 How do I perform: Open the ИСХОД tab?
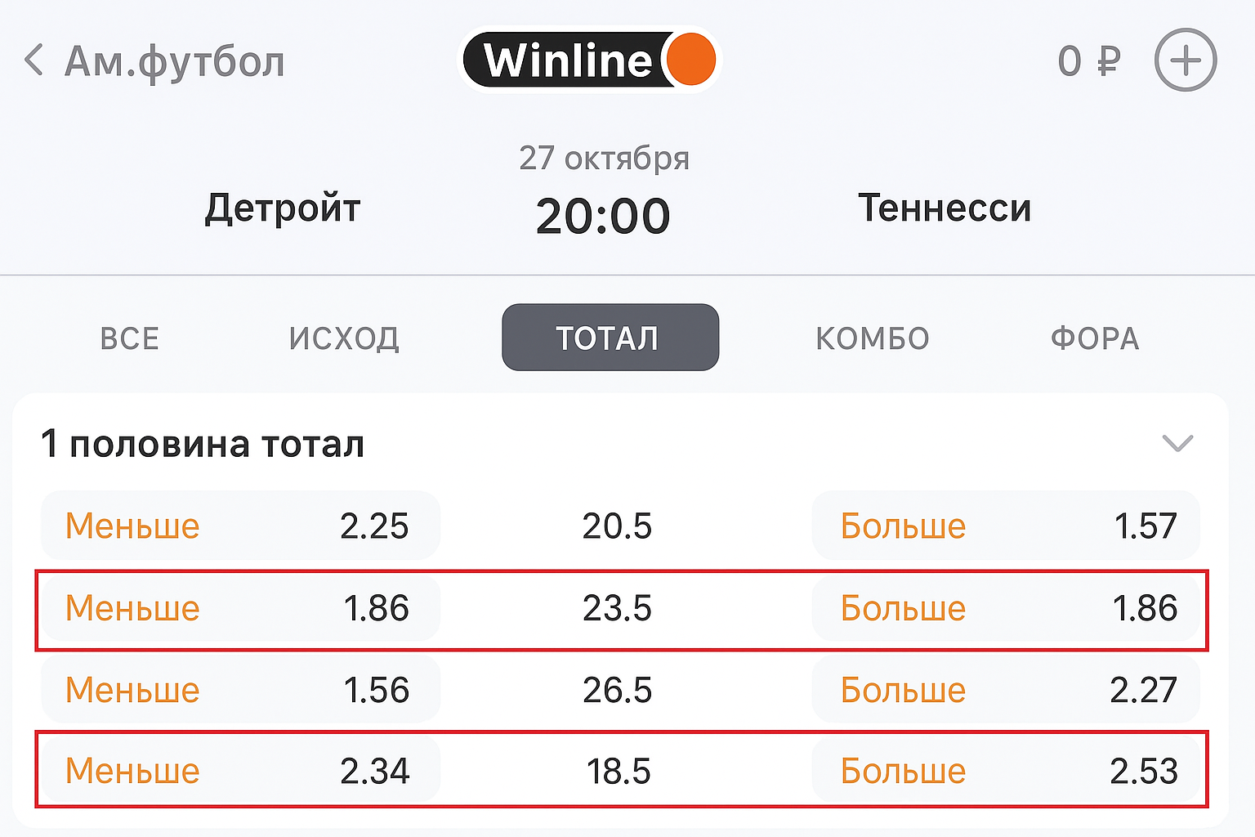[344, 338]
